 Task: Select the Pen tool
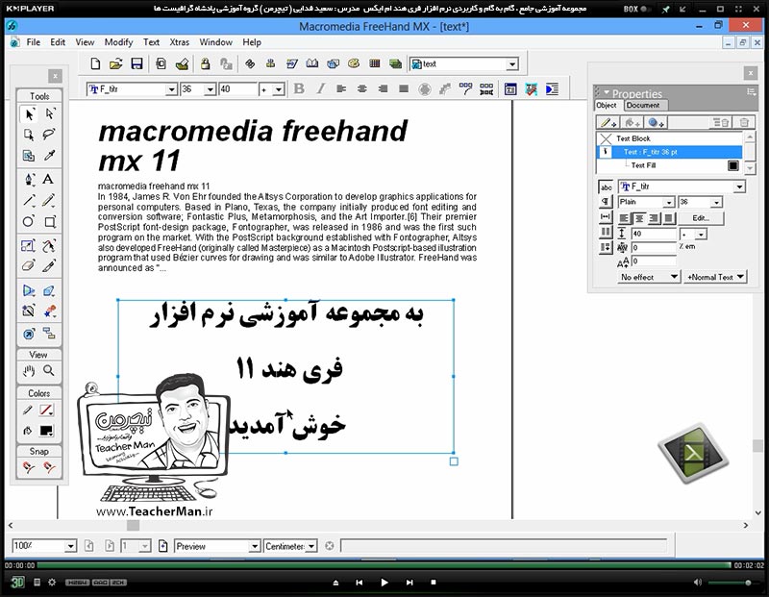29,179
